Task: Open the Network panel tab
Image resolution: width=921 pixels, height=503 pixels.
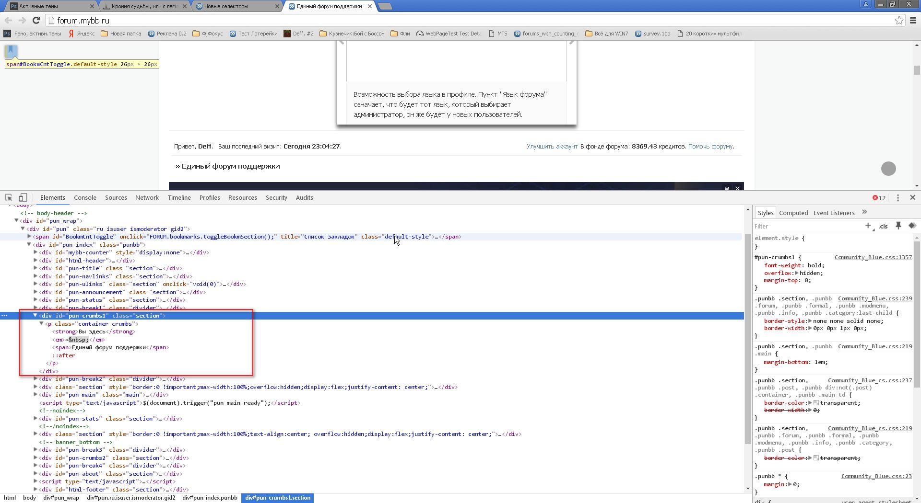Action: point(147,197)
